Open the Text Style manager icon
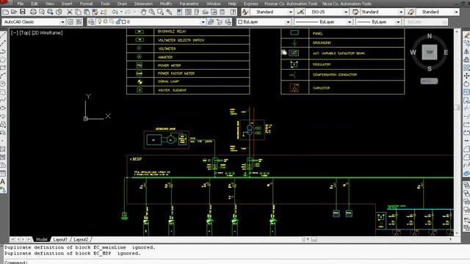The width and height of the screenshot is (470, 264). pyautogui.click(x=245, y=12)
